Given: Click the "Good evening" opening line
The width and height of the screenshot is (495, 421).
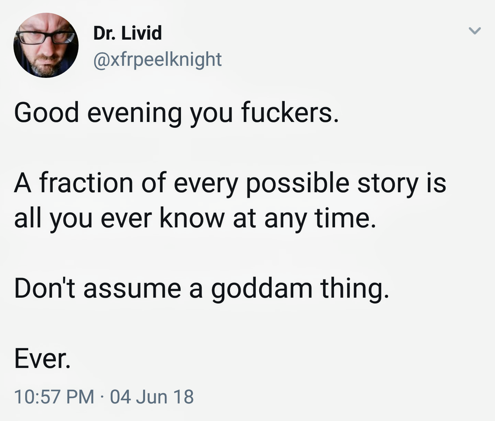Looking at the screenshot, I should pyautogui.click(x=176, y=113).
